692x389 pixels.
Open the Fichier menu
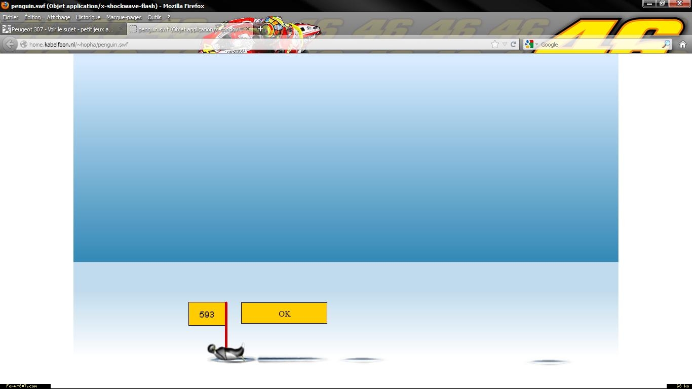pos(10,17)
